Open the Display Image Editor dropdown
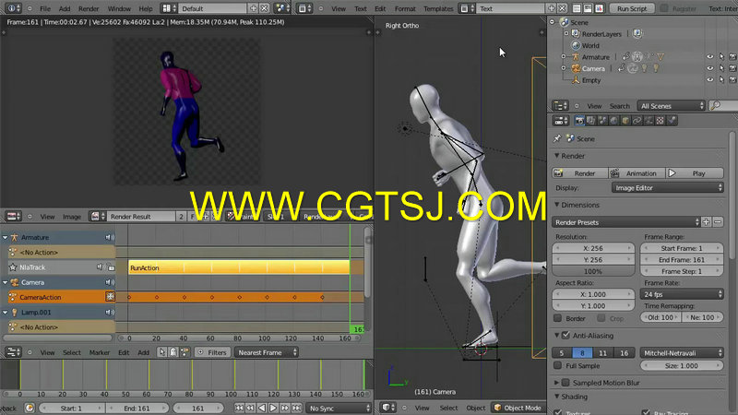Screen dimensions: 738x415 click(x=667, y=188)
